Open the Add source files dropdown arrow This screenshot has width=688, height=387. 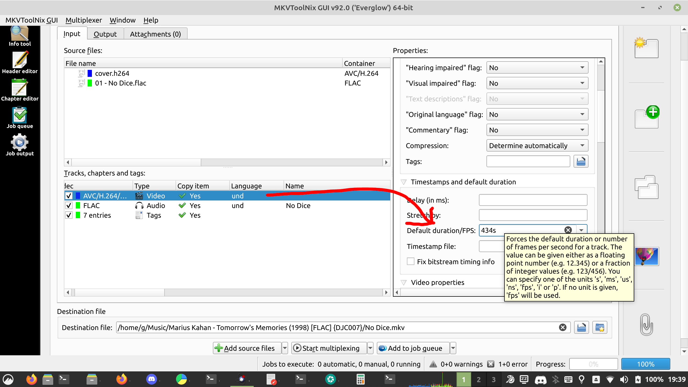(285, 348)
